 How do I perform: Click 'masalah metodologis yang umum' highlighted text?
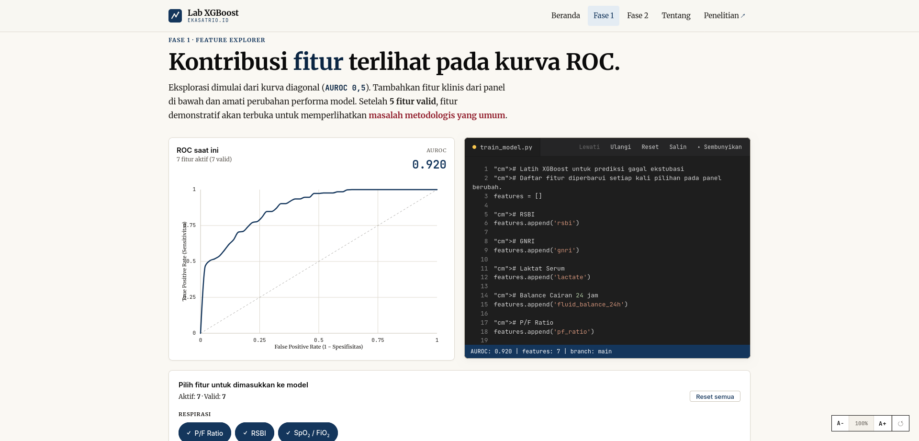coord(437,115)
